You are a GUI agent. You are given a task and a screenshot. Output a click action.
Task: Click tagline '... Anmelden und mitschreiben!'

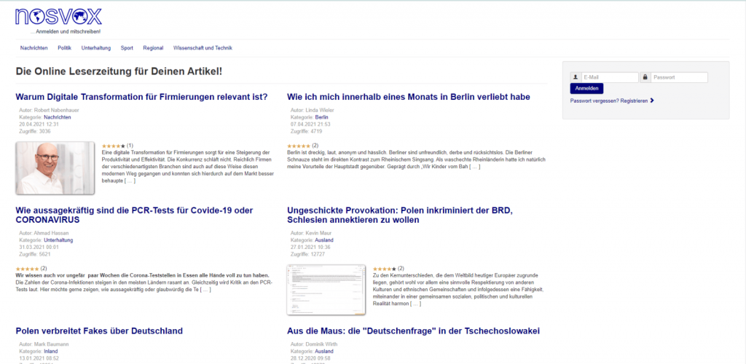[65, 32]
